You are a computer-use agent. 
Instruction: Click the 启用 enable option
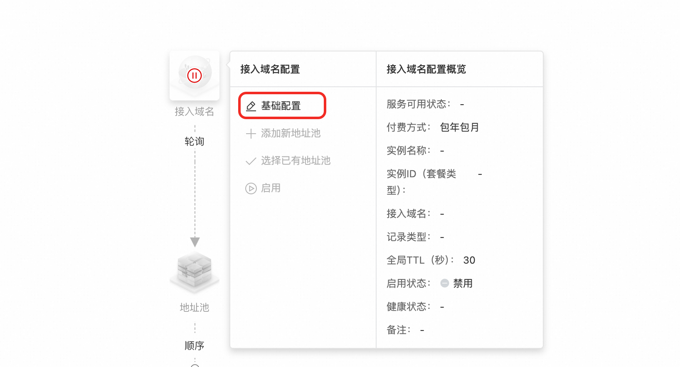[x=271, y=188]
